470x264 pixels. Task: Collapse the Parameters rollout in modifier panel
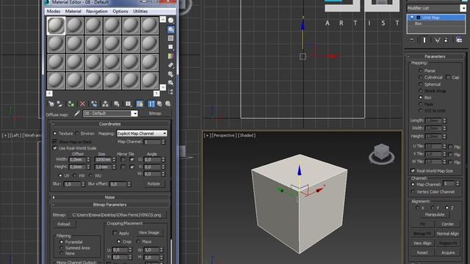pos(435,56)
